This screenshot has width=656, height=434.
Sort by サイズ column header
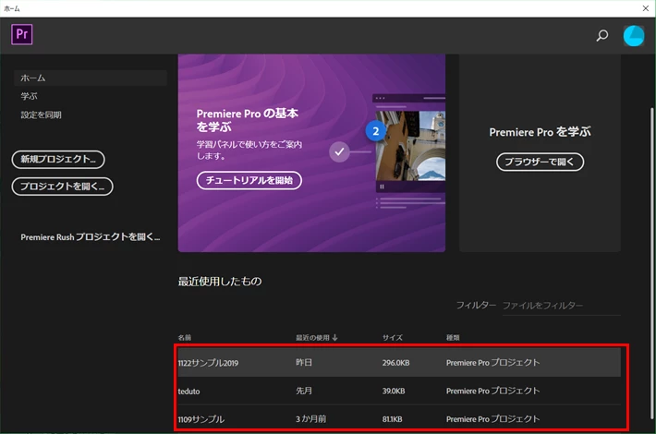coord(393,337)
